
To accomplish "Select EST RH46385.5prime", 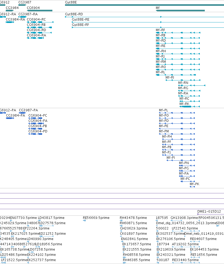I will point(125,263).
